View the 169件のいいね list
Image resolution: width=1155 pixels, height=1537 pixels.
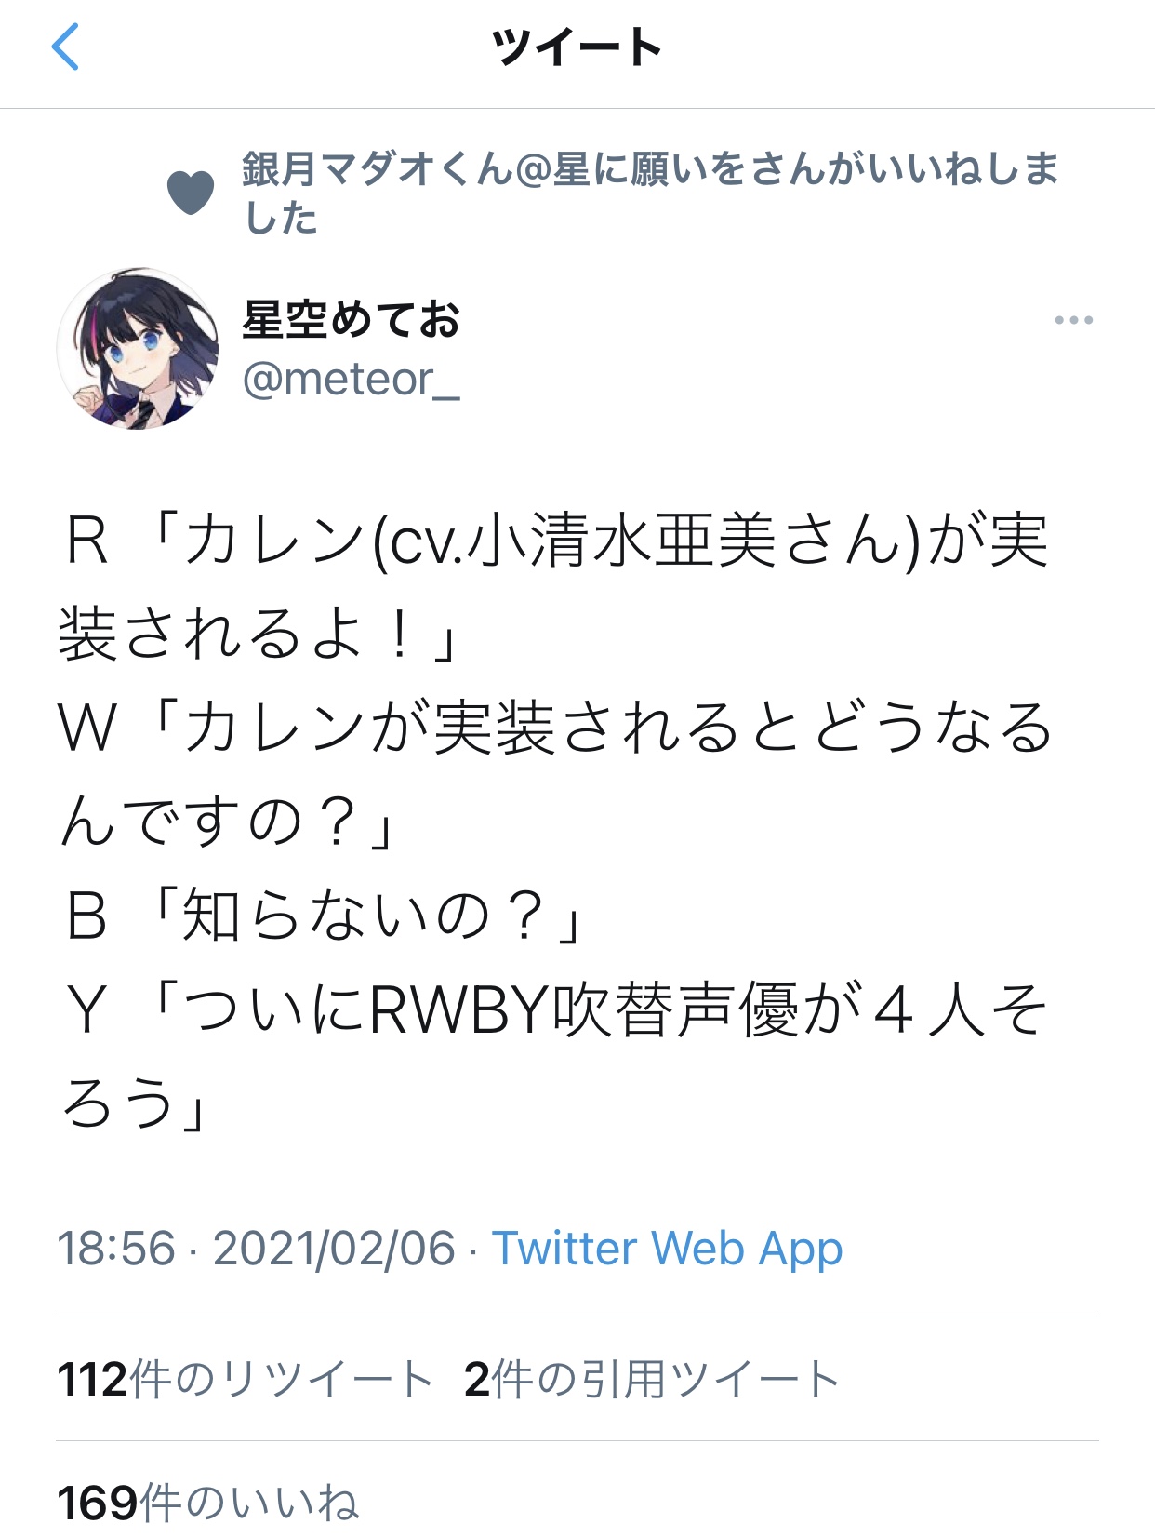point(207,1502)
